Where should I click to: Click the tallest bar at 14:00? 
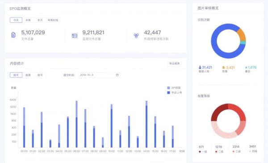[147, 124]
